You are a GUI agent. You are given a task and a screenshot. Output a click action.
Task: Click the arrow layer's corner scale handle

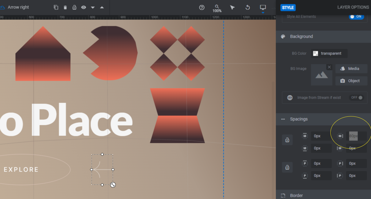tap(113, 185)
